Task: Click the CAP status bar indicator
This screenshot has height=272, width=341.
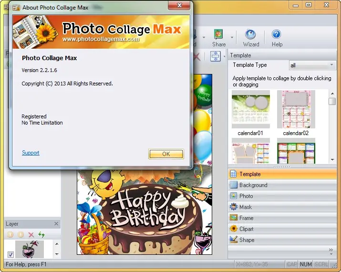Action: [292, 264]
